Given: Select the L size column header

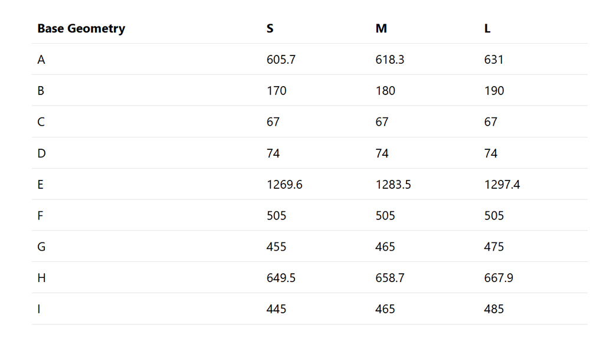Looking at the screenshot, I should (x=487, y=28).
